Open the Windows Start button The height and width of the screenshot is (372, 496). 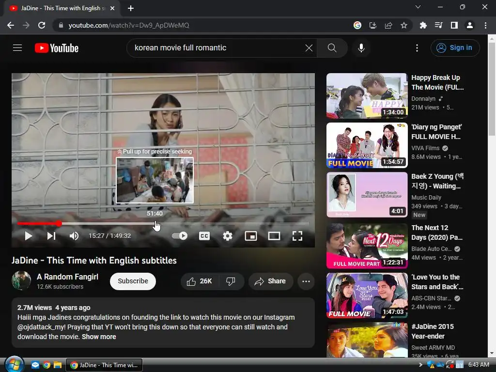click(x=14, y=365)
